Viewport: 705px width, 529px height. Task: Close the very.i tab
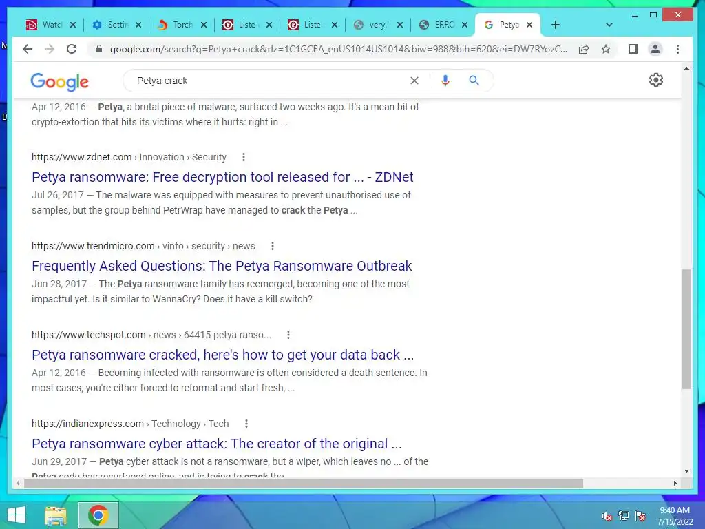pos(400,25)
